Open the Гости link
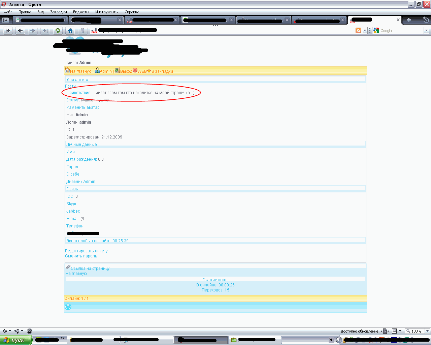The width and height of the screenshot is (431, 345). (x=70, y=86)
